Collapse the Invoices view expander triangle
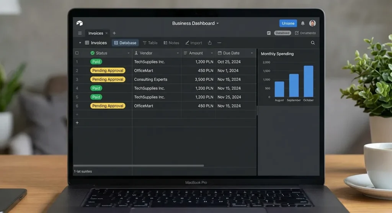This screenshot has height=213, width=392. pyautogui.click(x=80, y=43)
